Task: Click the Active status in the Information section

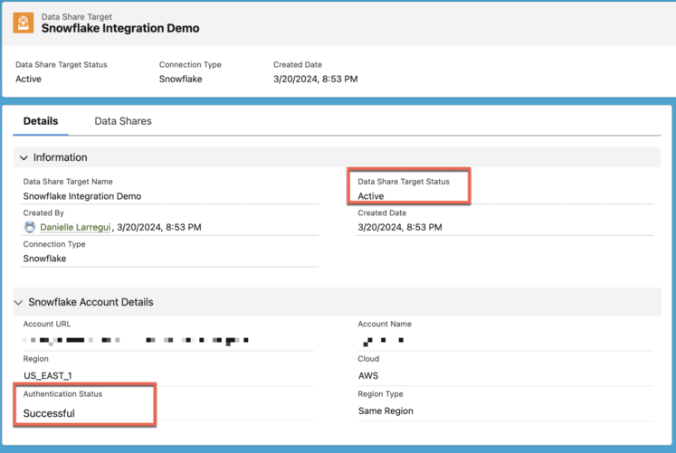Action: point(371,196)
